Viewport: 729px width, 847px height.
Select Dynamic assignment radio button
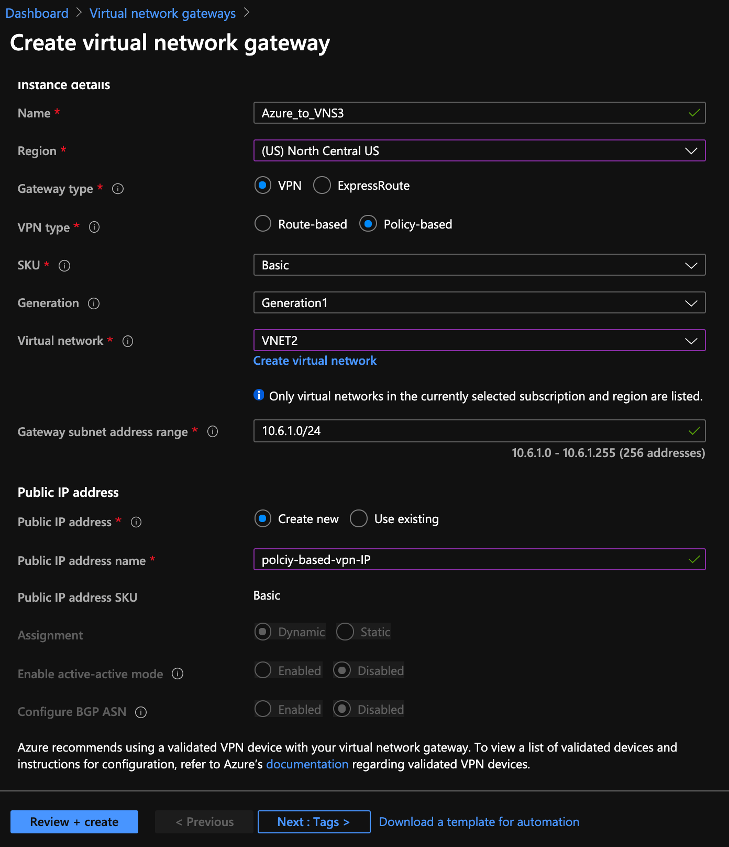tap(263, 632)
